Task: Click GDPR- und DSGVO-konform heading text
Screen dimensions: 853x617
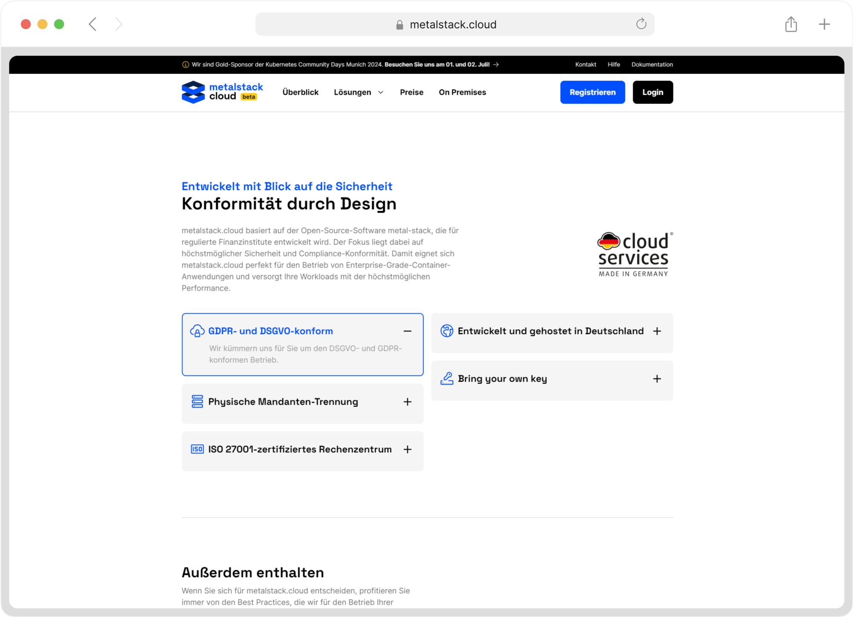Action: tap(270, 331)
